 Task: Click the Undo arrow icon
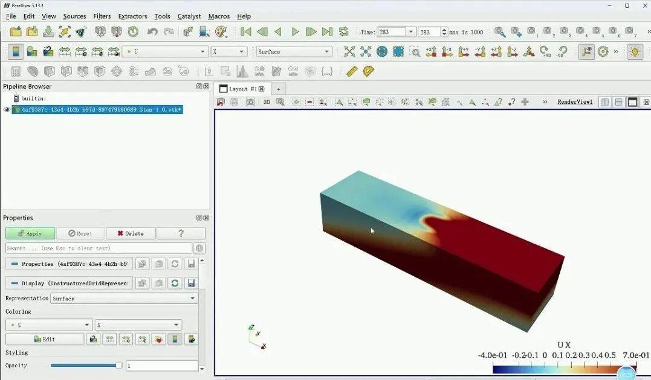click(x=152, y=31)
